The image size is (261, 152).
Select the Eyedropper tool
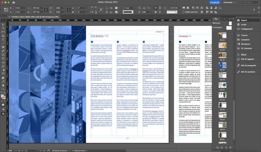(3, 82)
